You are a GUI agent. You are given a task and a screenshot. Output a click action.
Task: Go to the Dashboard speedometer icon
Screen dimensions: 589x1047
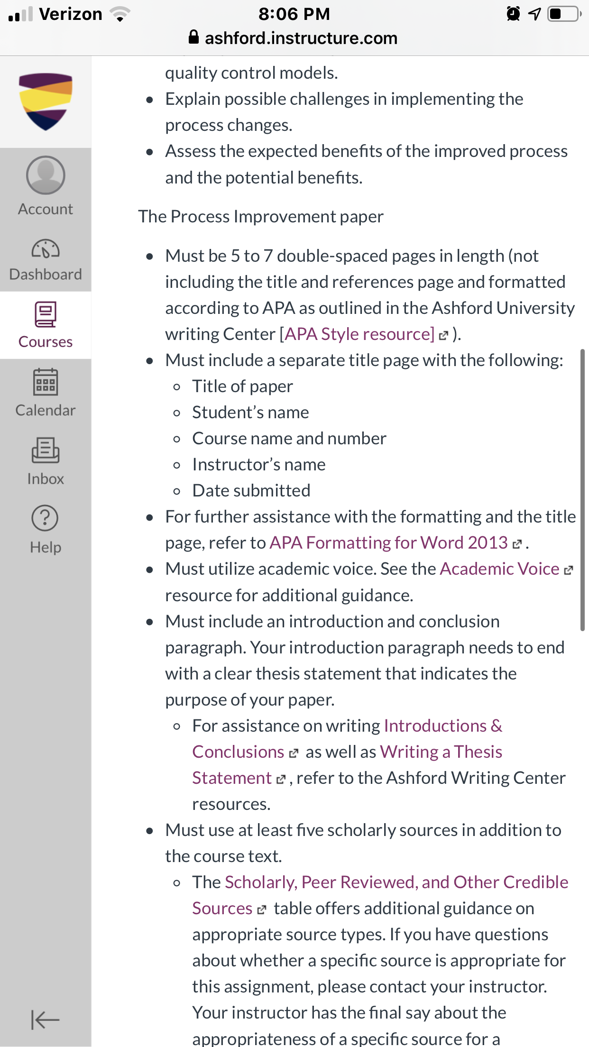46,248
